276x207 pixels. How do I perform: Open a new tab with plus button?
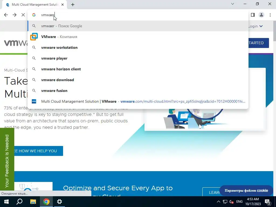point(73,5)
